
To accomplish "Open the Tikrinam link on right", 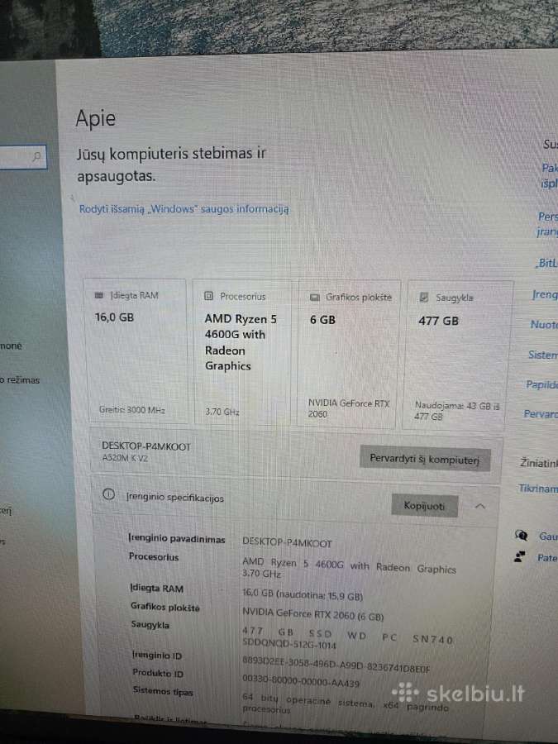I will [538, 489].
